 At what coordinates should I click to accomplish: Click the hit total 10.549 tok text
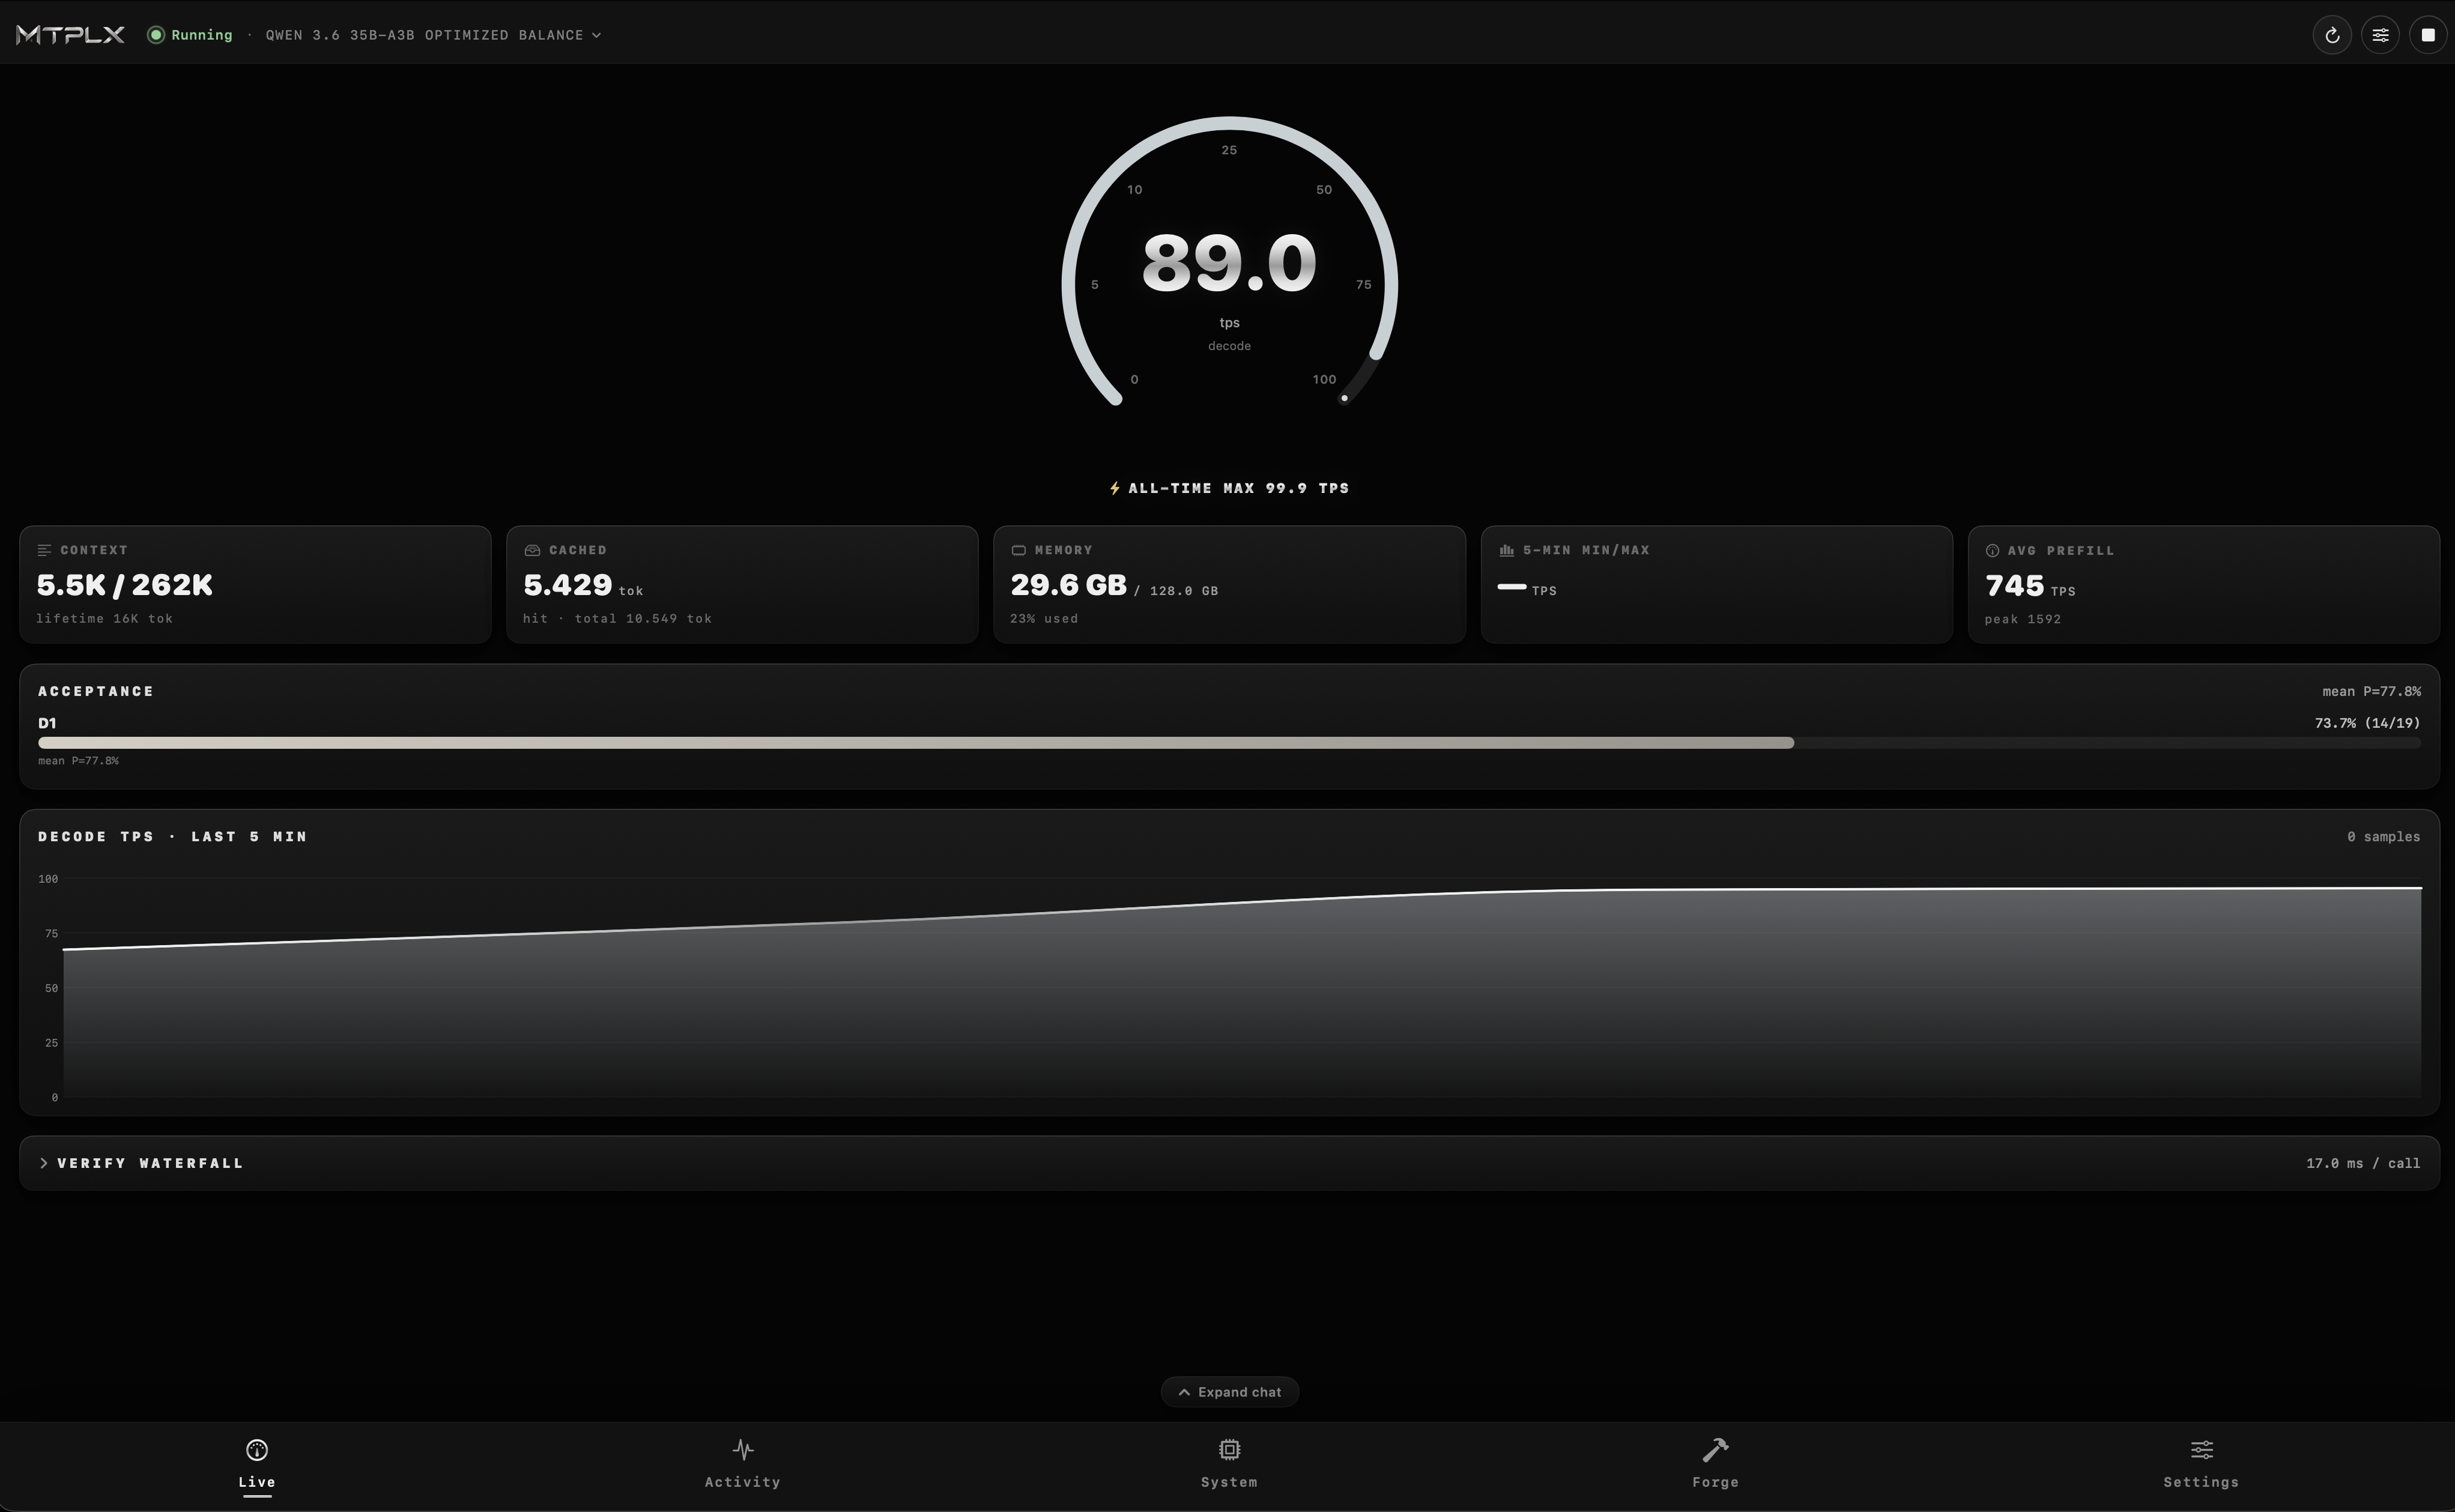[617, 619]
